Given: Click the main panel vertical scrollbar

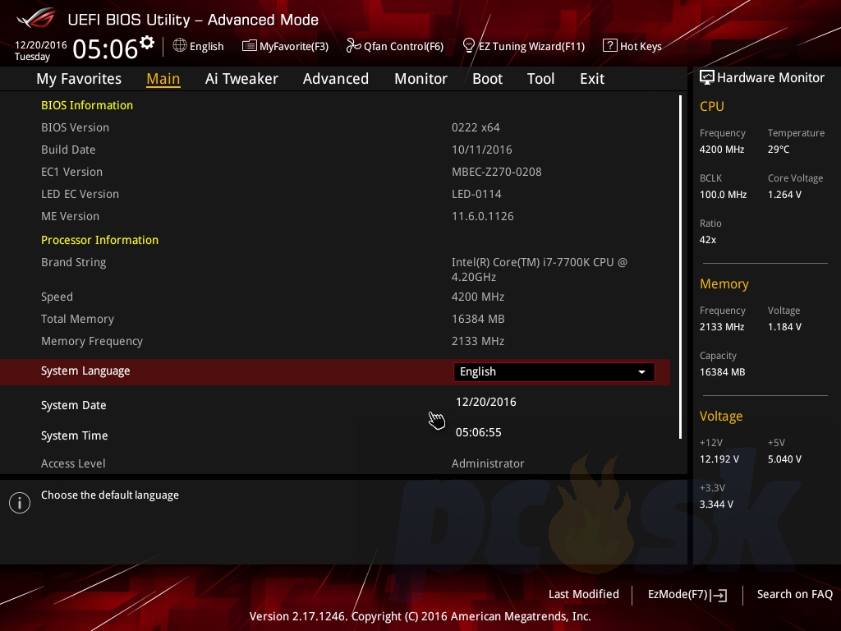Looking at the screenshot, I should point(680,267).
